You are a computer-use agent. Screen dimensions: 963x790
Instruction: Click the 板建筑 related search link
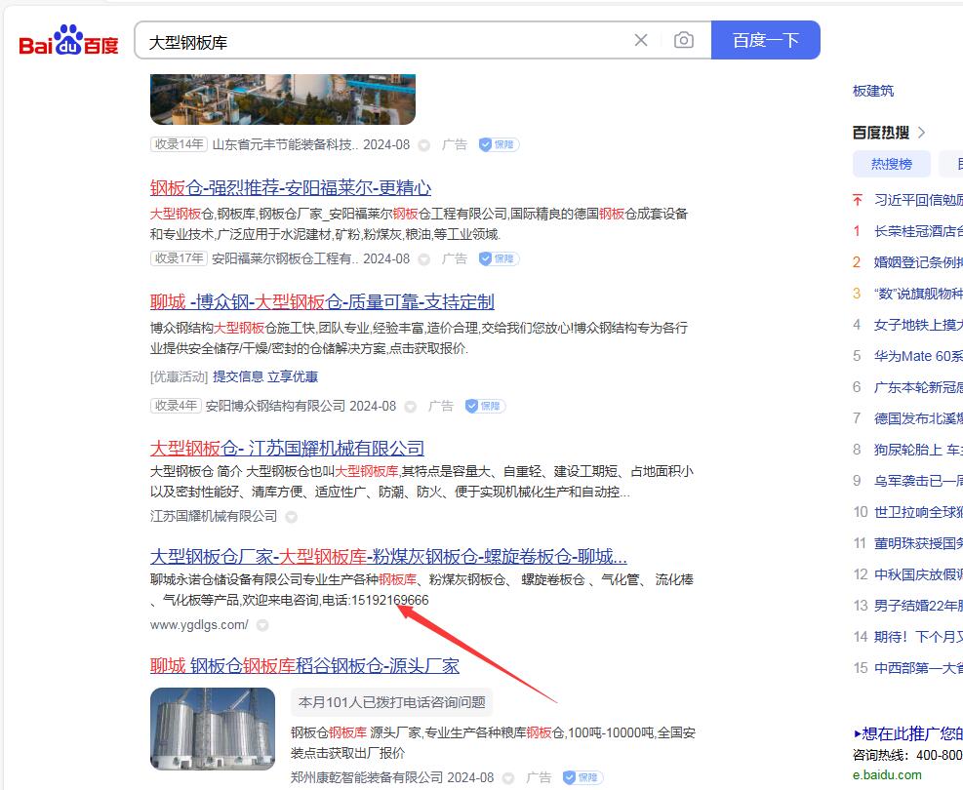point(872,91)
